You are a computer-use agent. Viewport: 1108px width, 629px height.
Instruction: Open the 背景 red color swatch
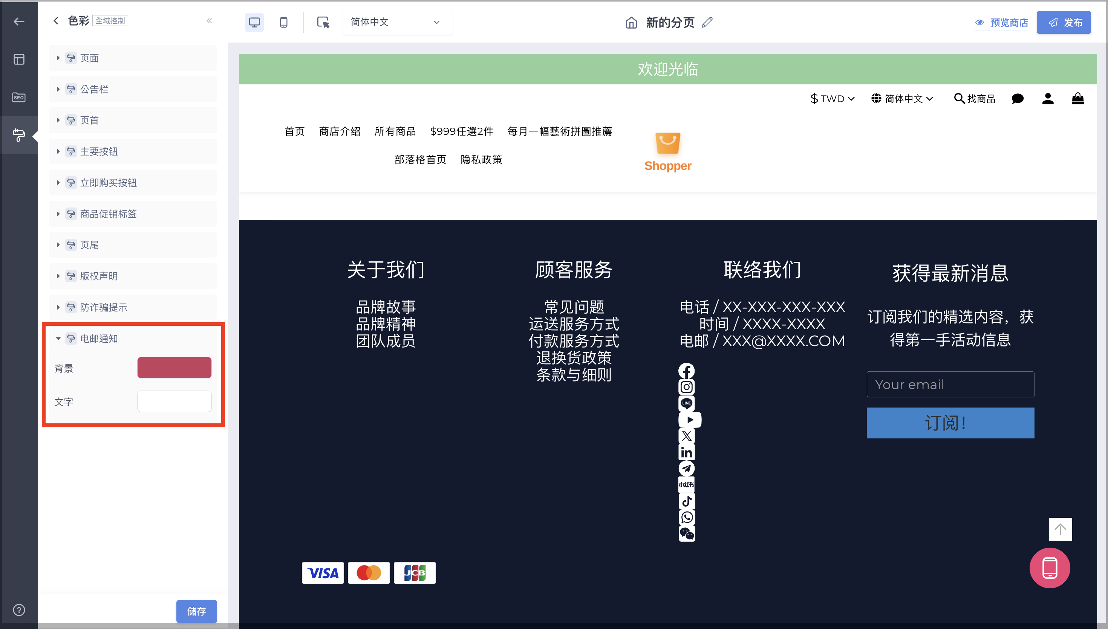coord(174,368)
